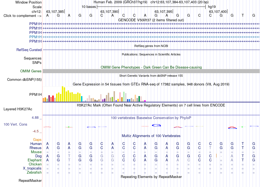Click the RepeatMasker track label
260x187 pixels.
click(30, 180)
